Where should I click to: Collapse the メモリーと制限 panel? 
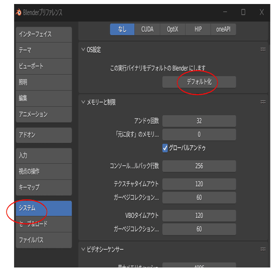point(83,102)
